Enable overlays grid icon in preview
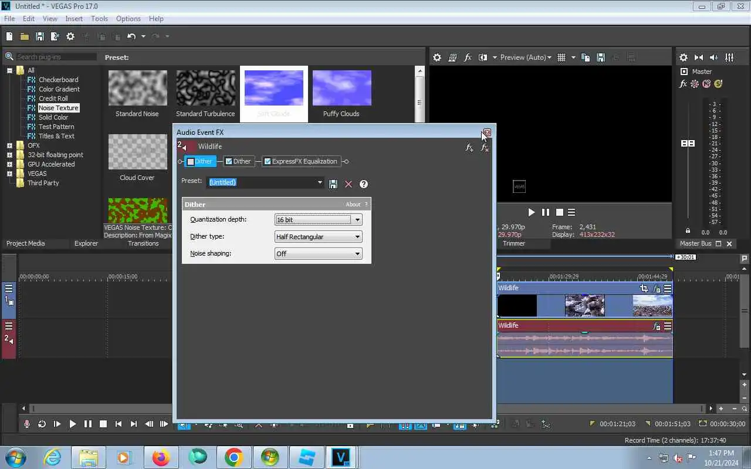Screen dimensions: 751x469 pos(561,57)
